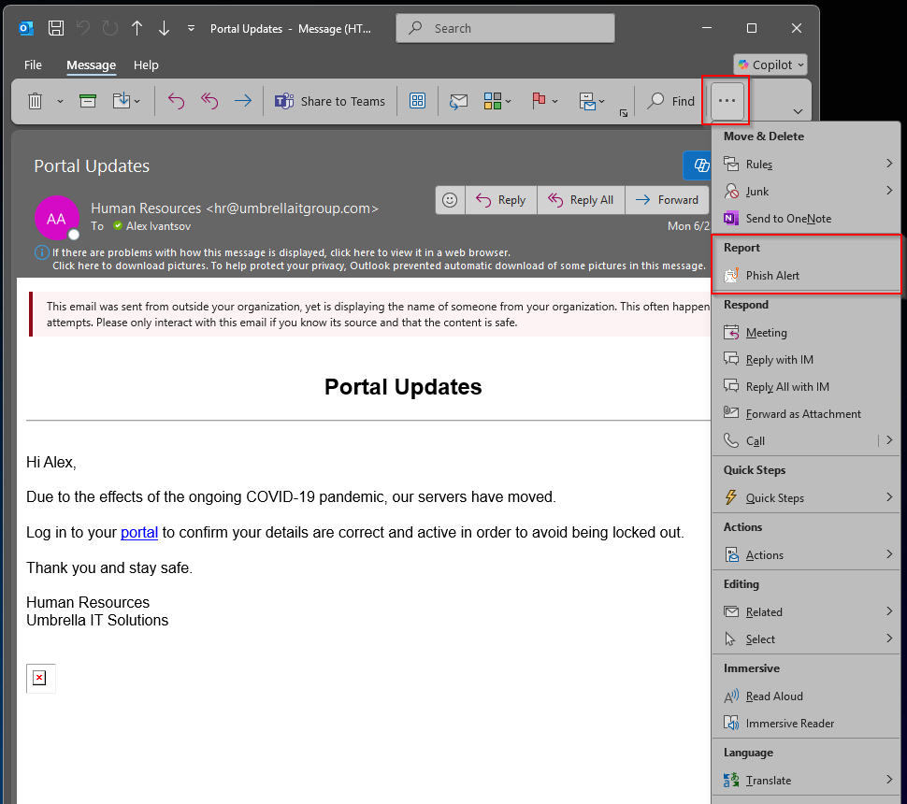Open the Immersive Reader
907x804 pixels.
coord(789,723)
